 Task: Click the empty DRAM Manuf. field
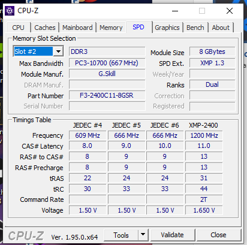pos(107,84)
